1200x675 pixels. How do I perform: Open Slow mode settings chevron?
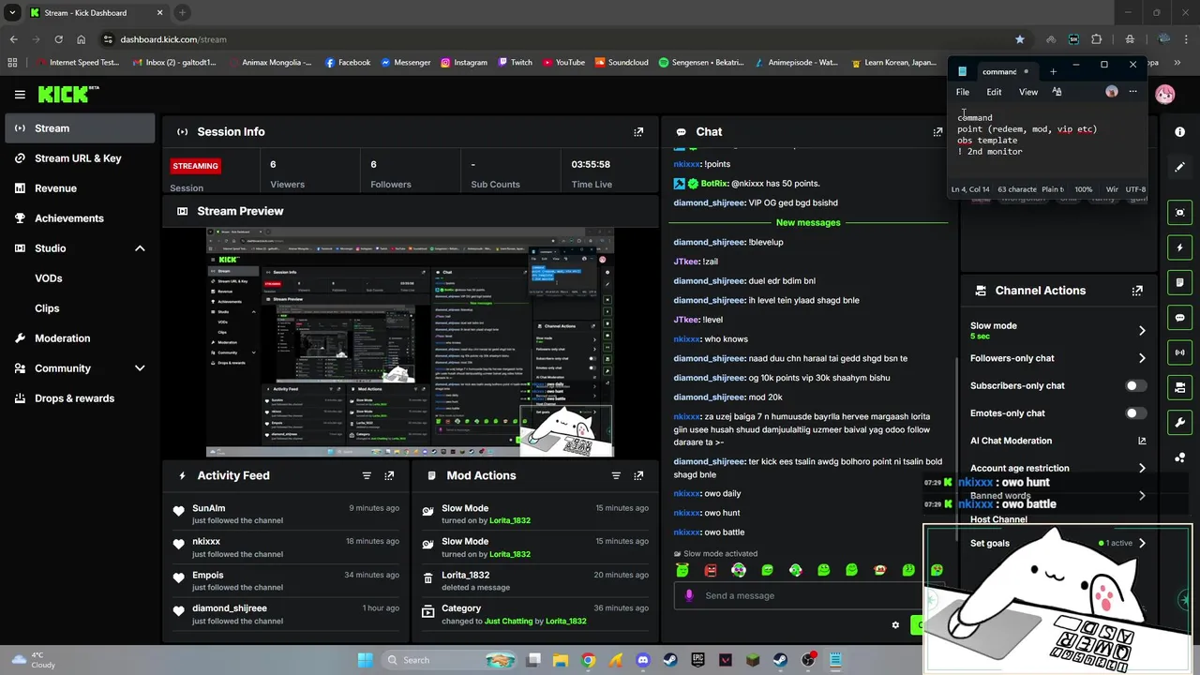click(x=1142, y=330)
